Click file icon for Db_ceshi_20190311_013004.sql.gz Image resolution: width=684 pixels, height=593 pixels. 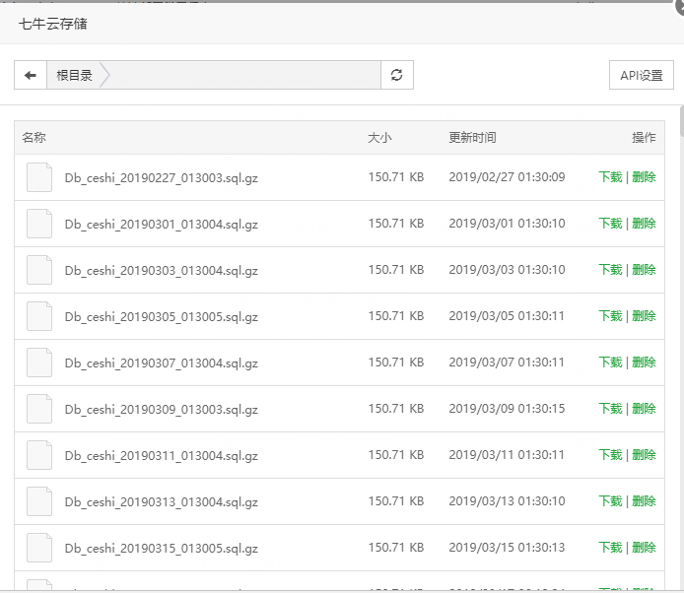39,455
